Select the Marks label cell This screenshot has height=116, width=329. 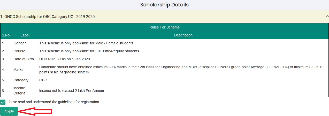coord(25,70)
